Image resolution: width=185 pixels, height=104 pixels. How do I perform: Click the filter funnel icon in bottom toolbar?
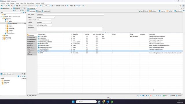pyautogui.click(x=141, y=96)
